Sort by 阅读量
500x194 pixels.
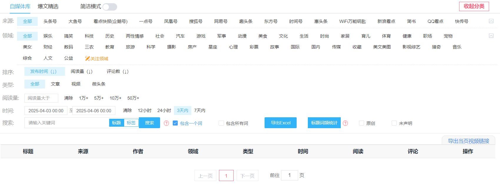click(x=82, y=71)
